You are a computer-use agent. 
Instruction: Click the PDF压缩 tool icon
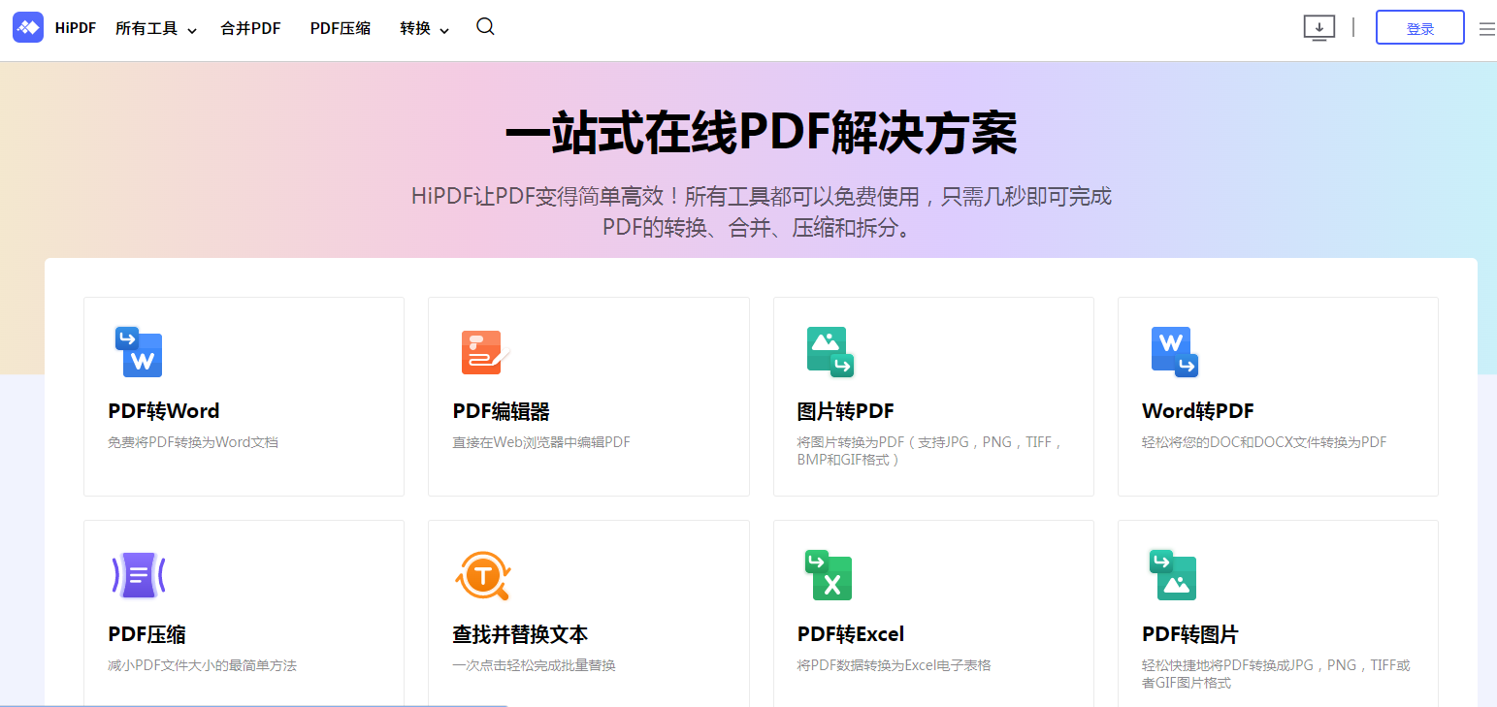139,576
